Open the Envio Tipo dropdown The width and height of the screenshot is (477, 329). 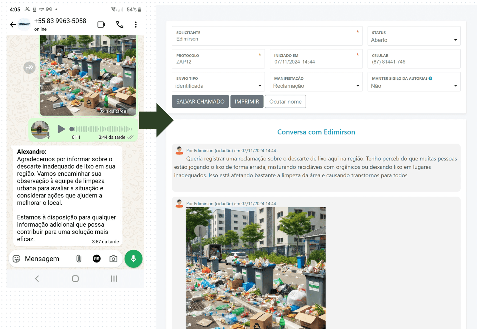[218, 86]
